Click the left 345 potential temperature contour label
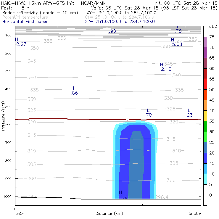219x219 pixels. [x=32, y=61]
